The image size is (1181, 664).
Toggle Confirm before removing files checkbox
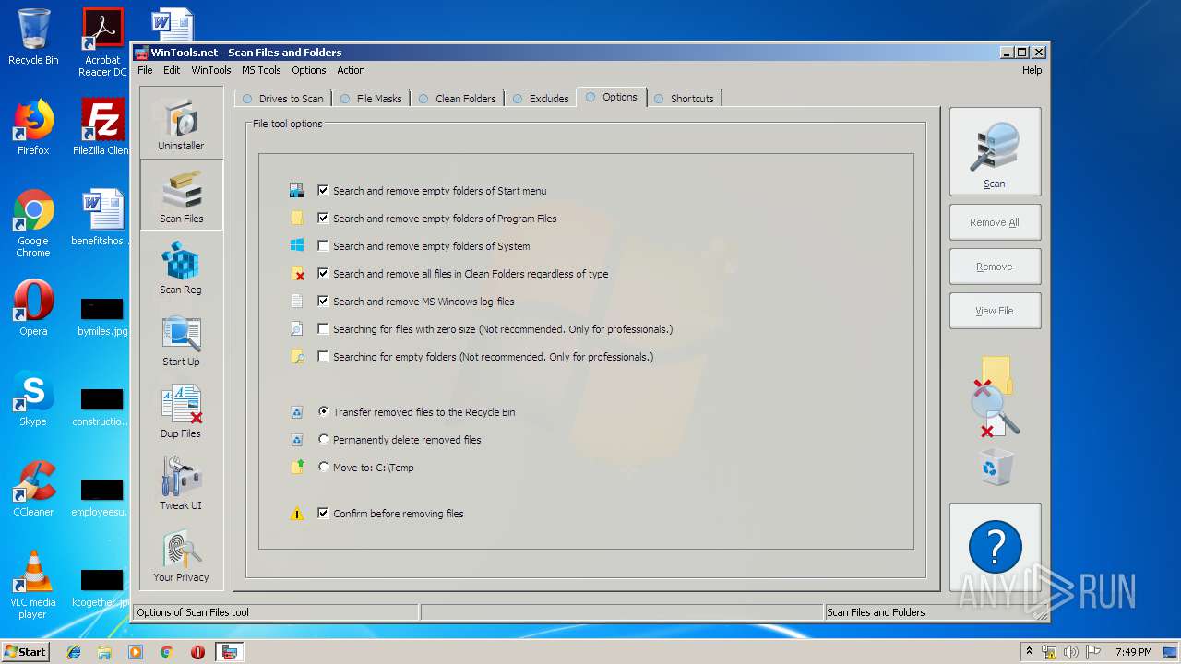[x=323, y=514]
